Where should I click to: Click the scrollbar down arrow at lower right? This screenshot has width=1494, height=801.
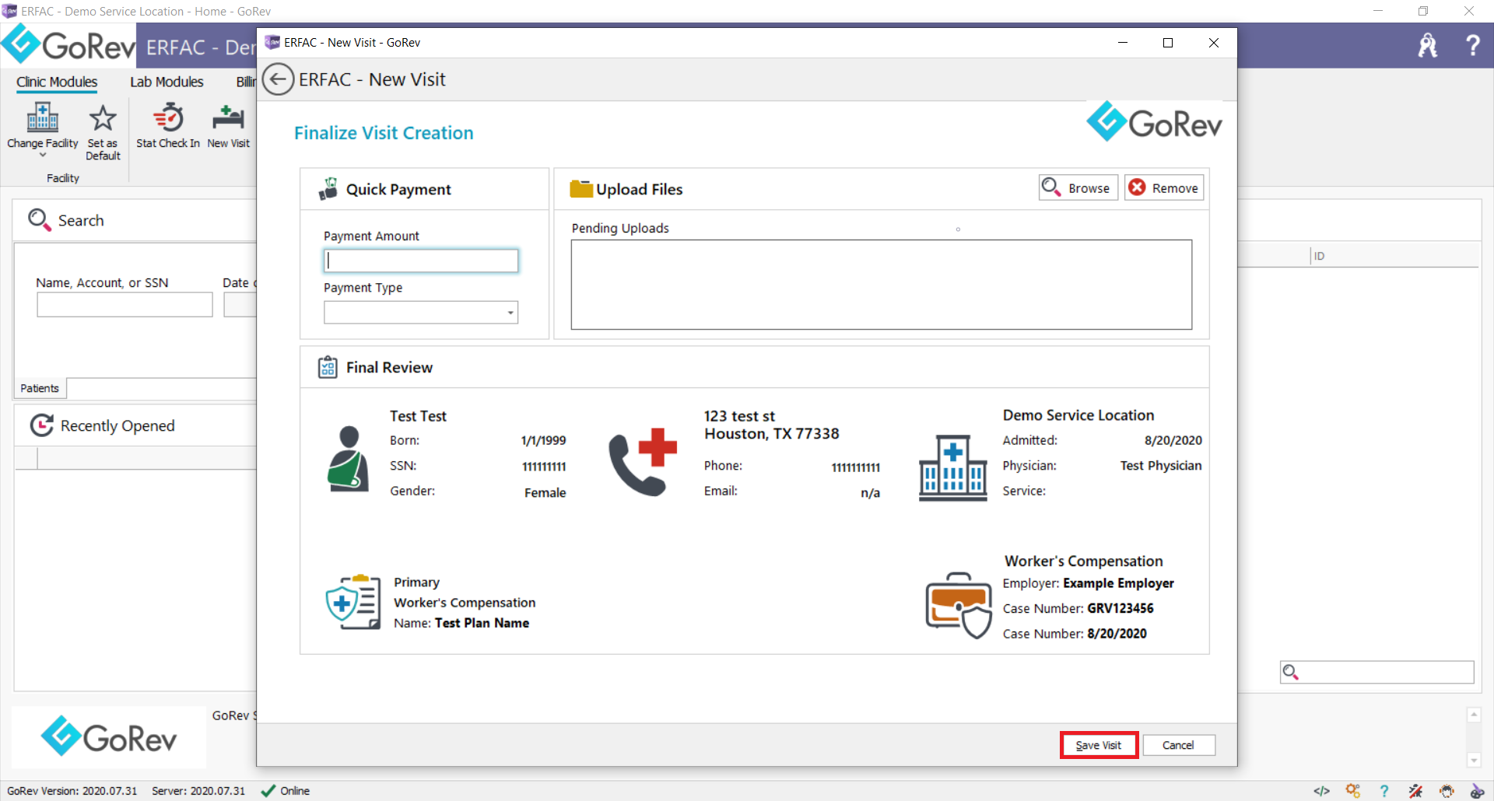1473,760
